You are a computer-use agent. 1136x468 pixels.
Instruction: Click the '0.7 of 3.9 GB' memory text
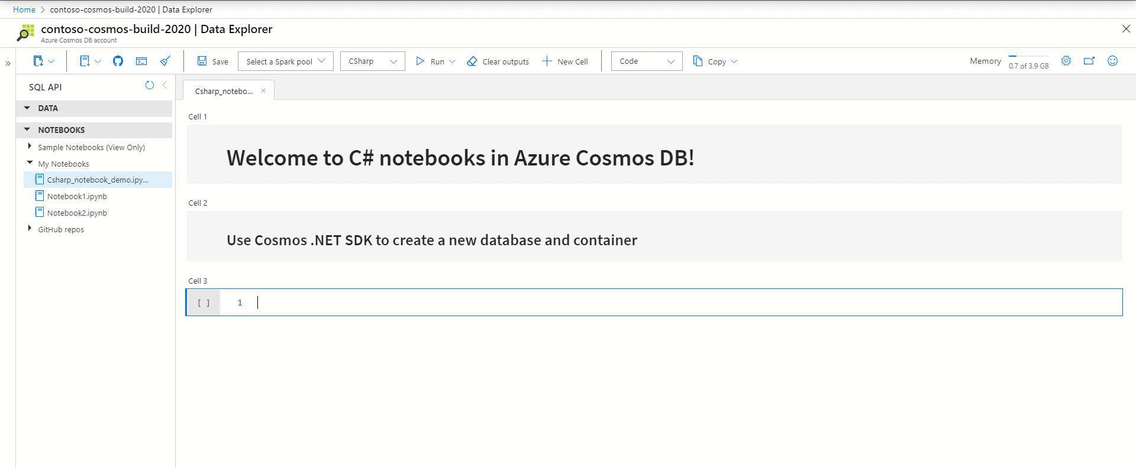[1028, 66]
